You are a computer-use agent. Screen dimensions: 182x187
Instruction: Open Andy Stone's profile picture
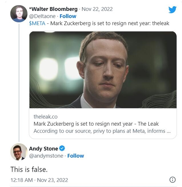19,152
